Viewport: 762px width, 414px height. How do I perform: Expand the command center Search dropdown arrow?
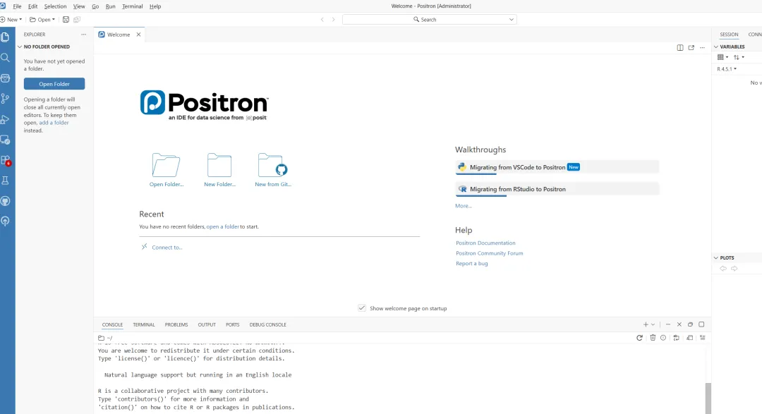[x=512, y=20]
